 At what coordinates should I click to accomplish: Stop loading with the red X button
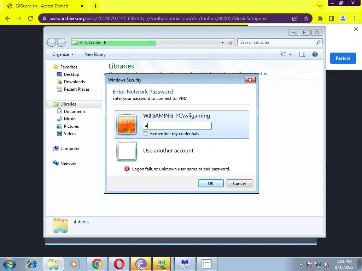(x=230, y=43)
